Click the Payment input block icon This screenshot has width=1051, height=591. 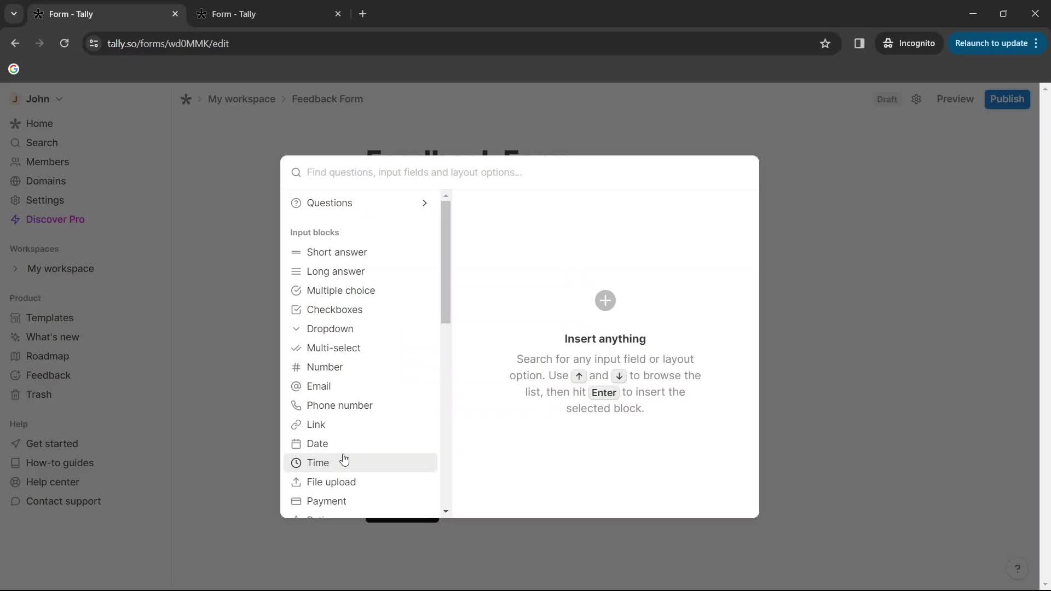coord(297,501)
